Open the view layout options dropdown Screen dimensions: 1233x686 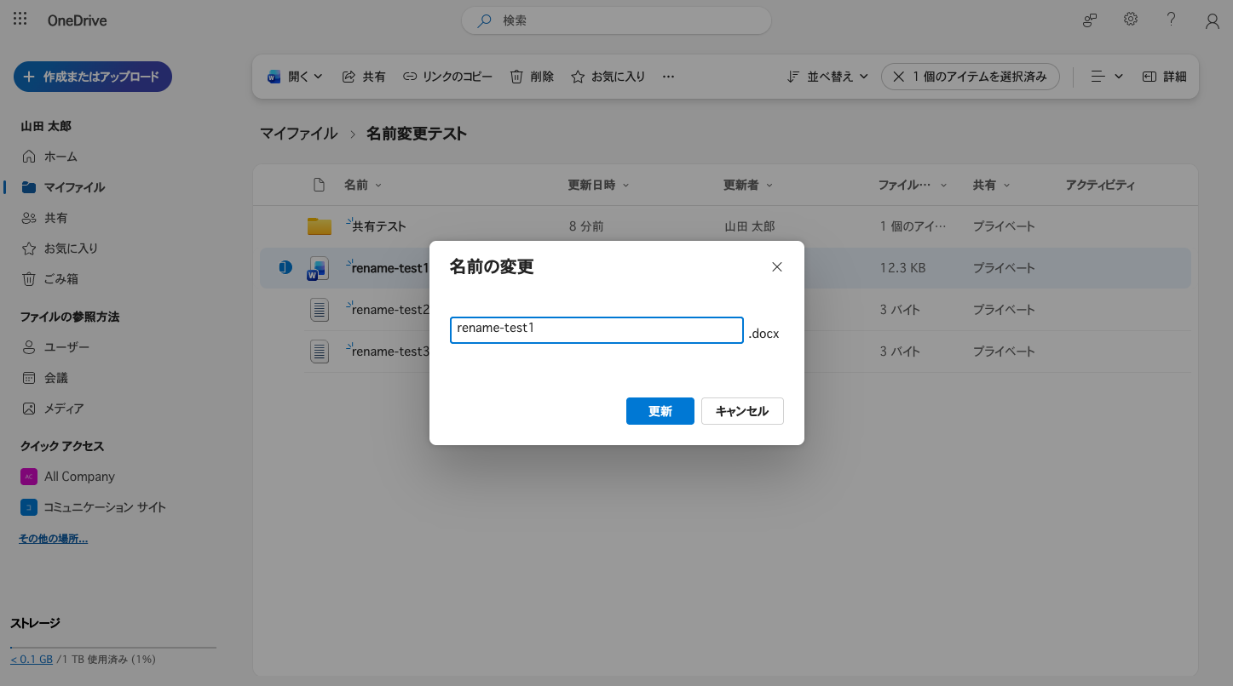(x=1107, y=77)
